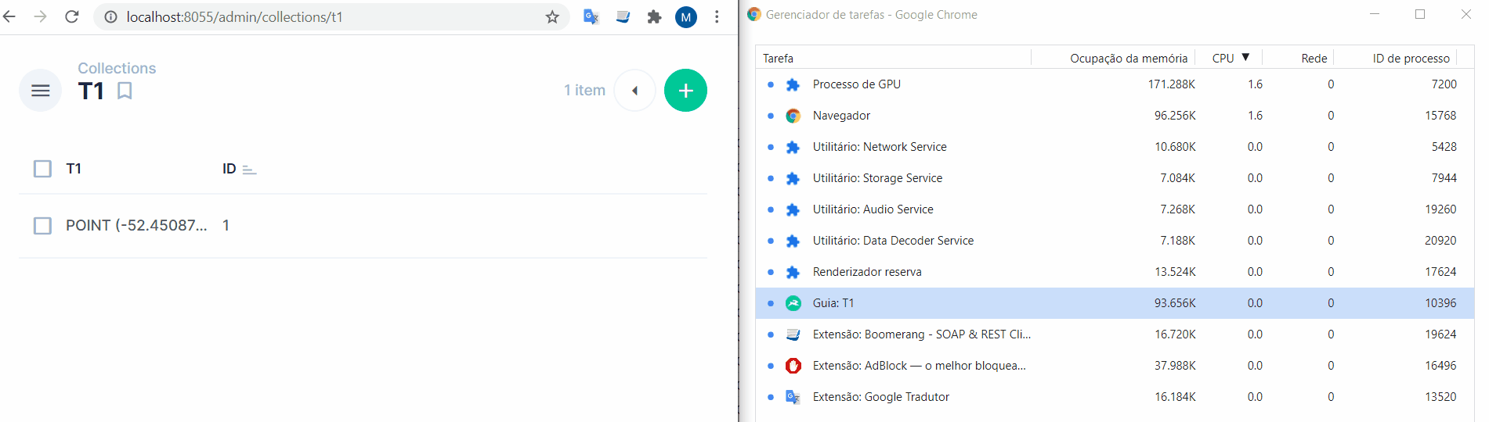Viewport: 1489px width, 422px height.
Task: Open the Directus navigation hamburger menu
Action: [x=40, y=91]
